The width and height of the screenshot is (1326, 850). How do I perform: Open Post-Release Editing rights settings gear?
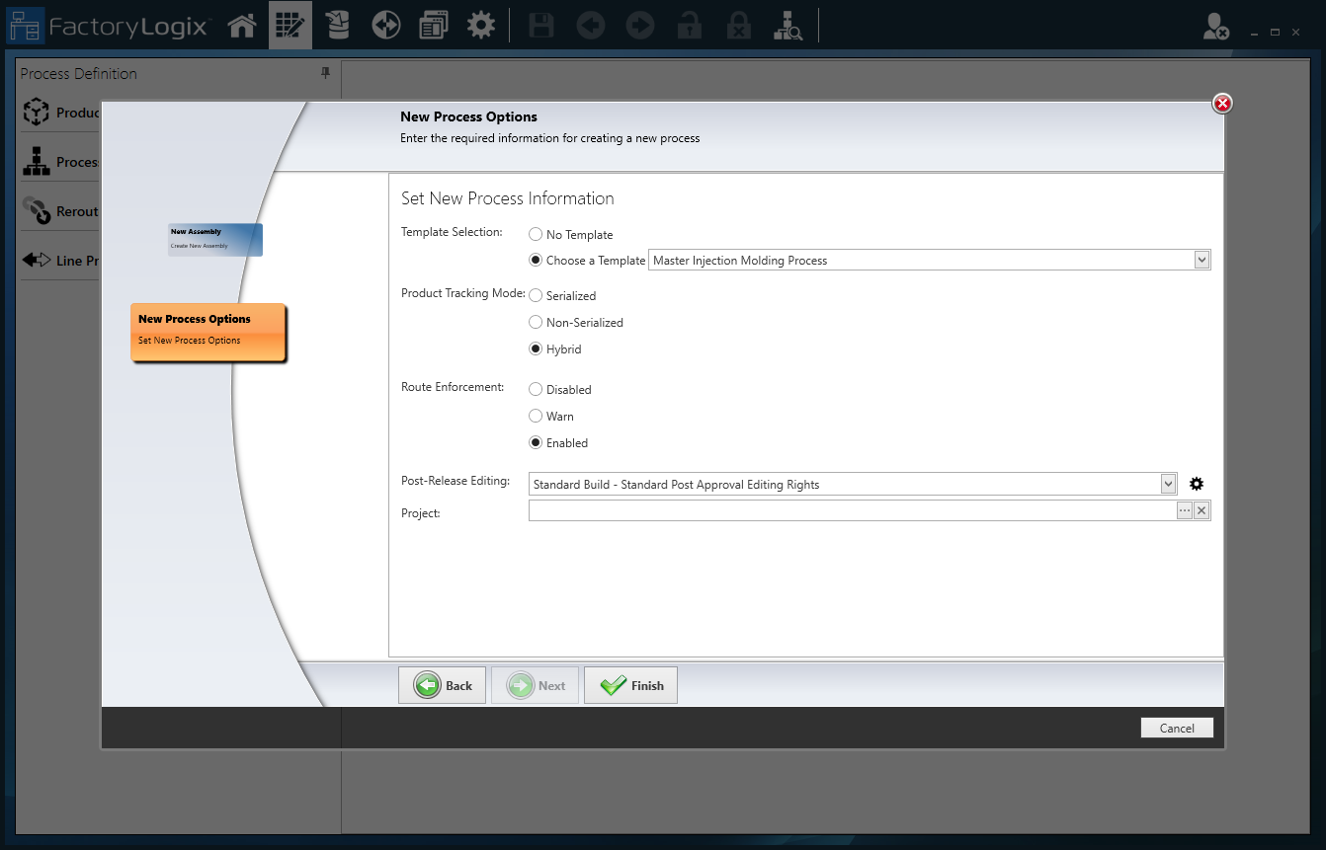[1196, 484]
